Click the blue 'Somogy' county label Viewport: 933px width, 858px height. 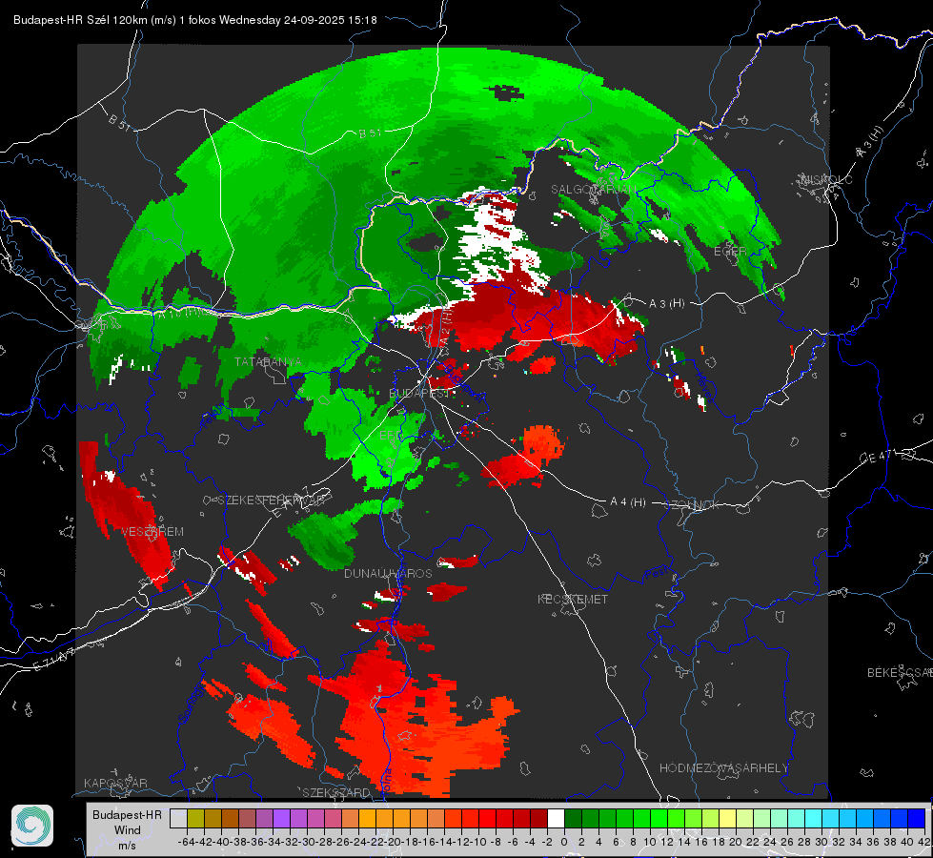[x=190, y=704]
